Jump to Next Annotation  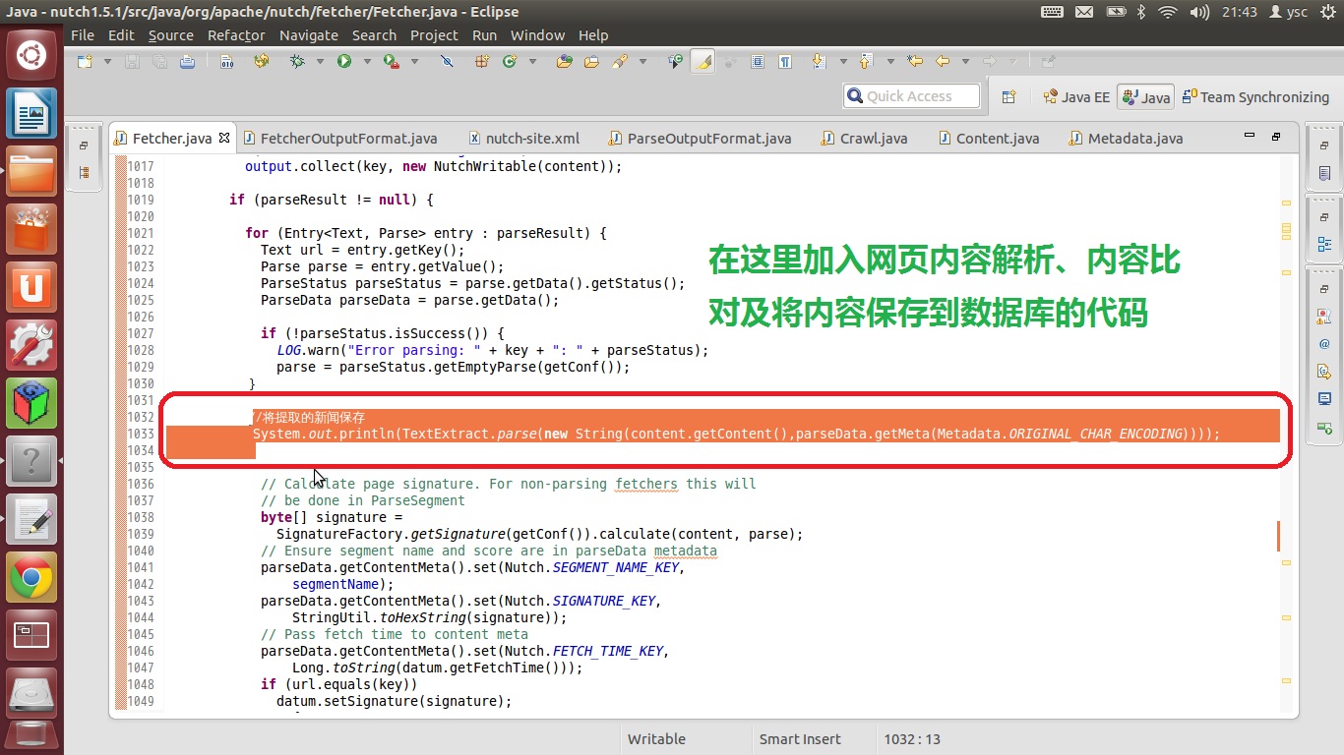(x=819, y=62)
